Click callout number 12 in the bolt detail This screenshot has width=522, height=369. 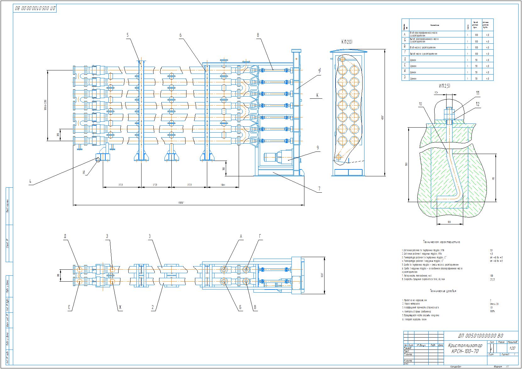point(478,104)
